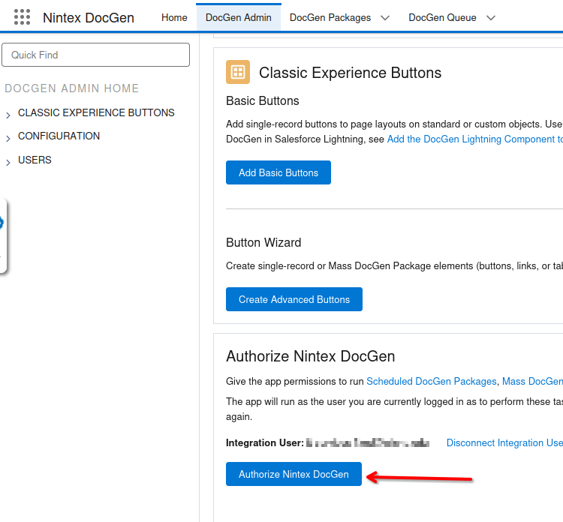Open the DocGen Queue tab dropdown arrow

pos(491,18)
